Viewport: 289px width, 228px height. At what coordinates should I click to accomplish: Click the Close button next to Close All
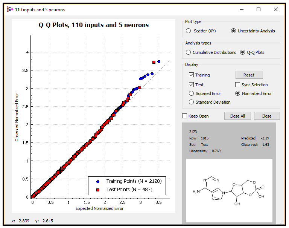[267, 116]
